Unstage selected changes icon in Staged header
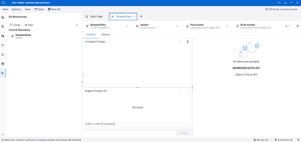Image resolution: width=301 pixels, height=142 pixels. coord(181,91)
